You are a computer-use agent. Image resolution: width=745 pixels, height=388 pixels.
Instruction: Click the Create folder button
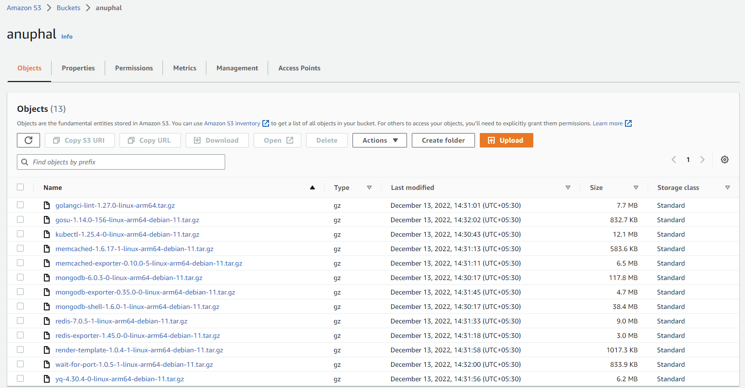tap(443, 140)
